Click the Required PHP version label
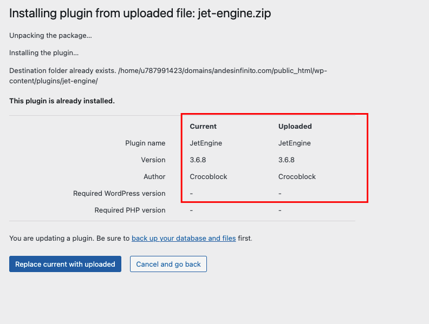Screen dimensions: 429x324 [x=129, y=210]
